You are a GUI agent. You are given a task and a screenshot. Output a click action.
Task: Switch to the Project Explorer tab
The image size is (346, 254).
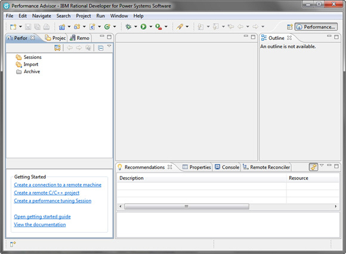pos(55,38)
